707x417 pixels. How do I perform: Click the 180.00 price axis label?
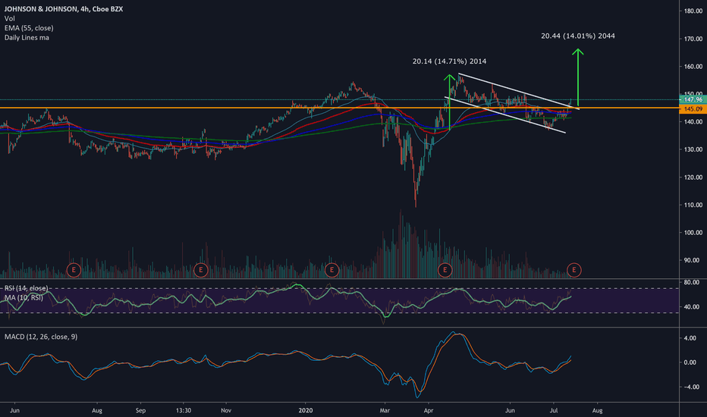pos(693,11)
